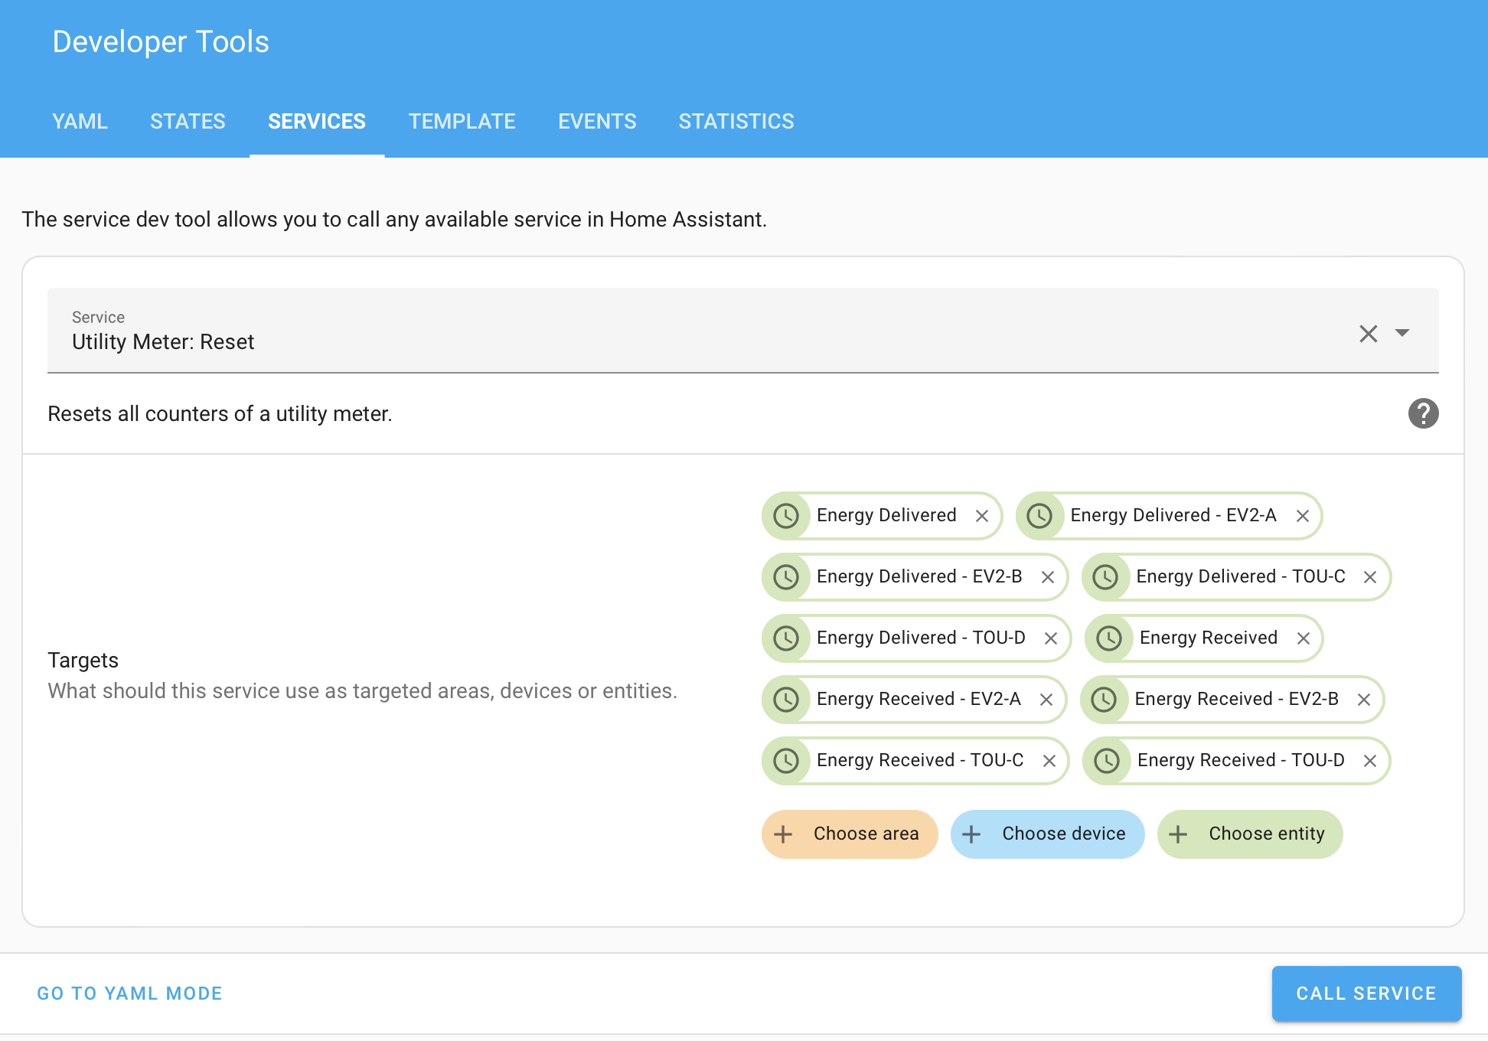Click the clock icon on Energy Delivered chip
Image resolution: width=1488 pixels, height=1041 pixels.
(x=786, y=515)
